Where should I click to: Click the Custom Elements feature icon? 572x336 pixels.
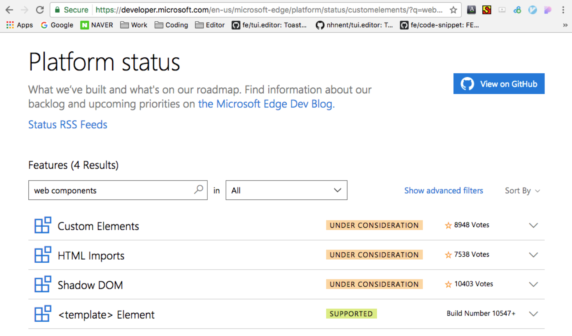(43, 225)
